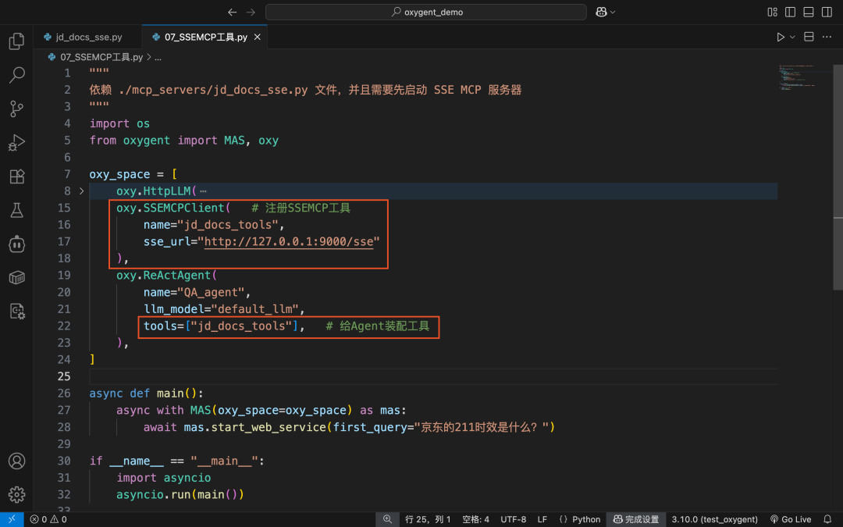The image size is (843, 527).
Task: Open the Testing flask icon view
Action: click(16, 210)
